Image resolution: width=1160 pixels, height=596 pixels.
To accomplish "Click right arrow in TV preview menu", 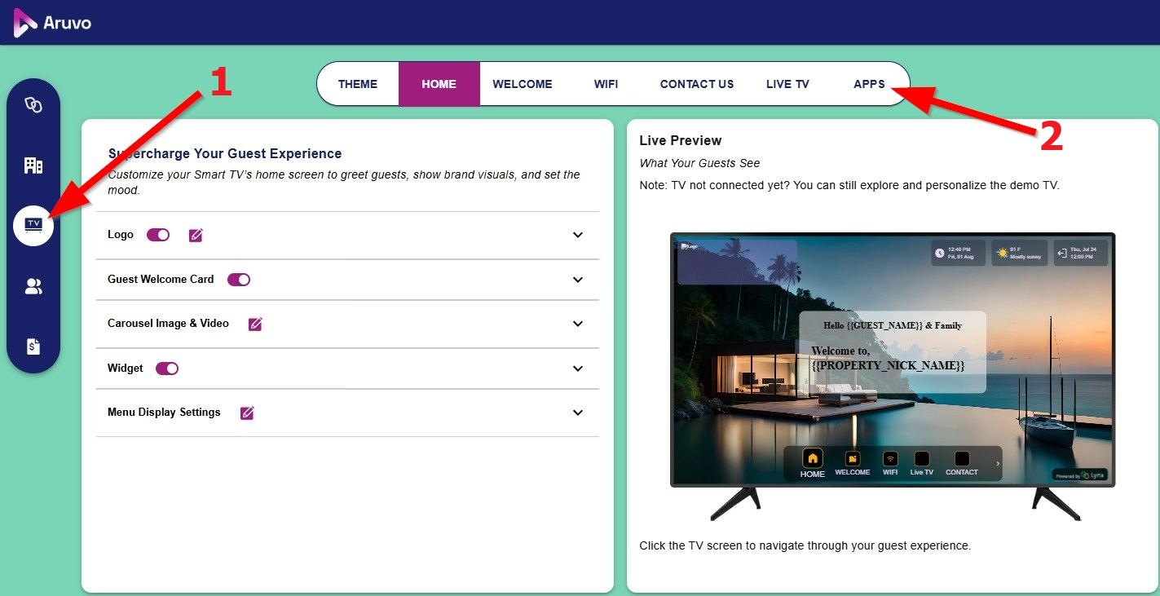I will pyautogui.click(x=998, y=463).
